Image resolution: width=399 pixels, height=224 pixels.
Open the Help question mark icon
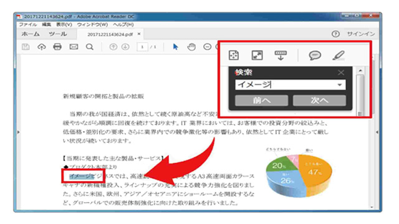tap(335, 34)
